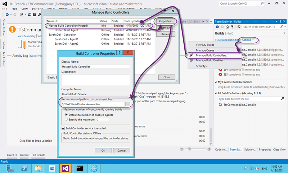Adjust the build log zoom slider

pyautogui.click(x=189, y=149)
